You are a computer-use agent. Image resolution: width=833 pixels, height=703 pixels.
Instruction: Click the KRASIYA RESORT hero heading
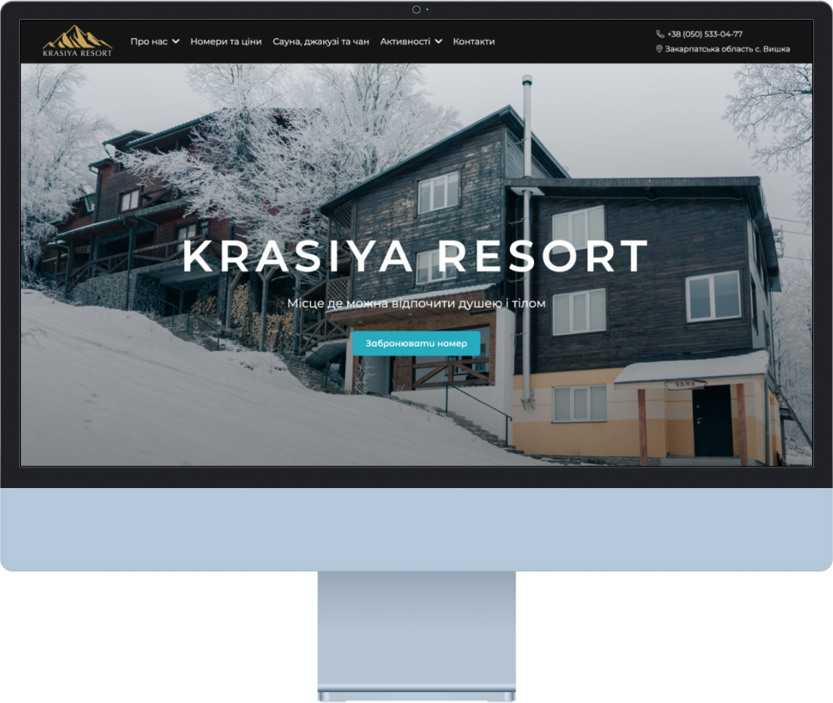point(416,257)
